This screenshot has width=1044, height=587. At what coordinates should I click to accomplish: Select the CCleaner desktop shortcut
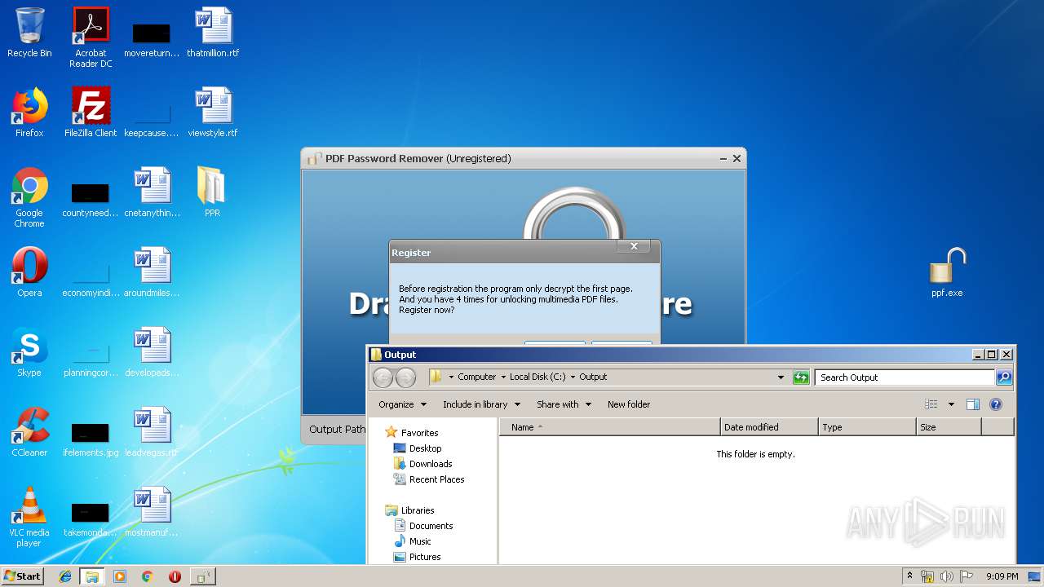click(x=29, y=432)
